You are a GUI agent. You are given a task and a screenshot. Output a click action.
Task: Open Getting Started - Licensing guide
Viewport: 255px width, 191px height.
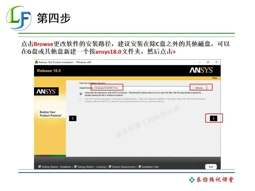[92, 167]
